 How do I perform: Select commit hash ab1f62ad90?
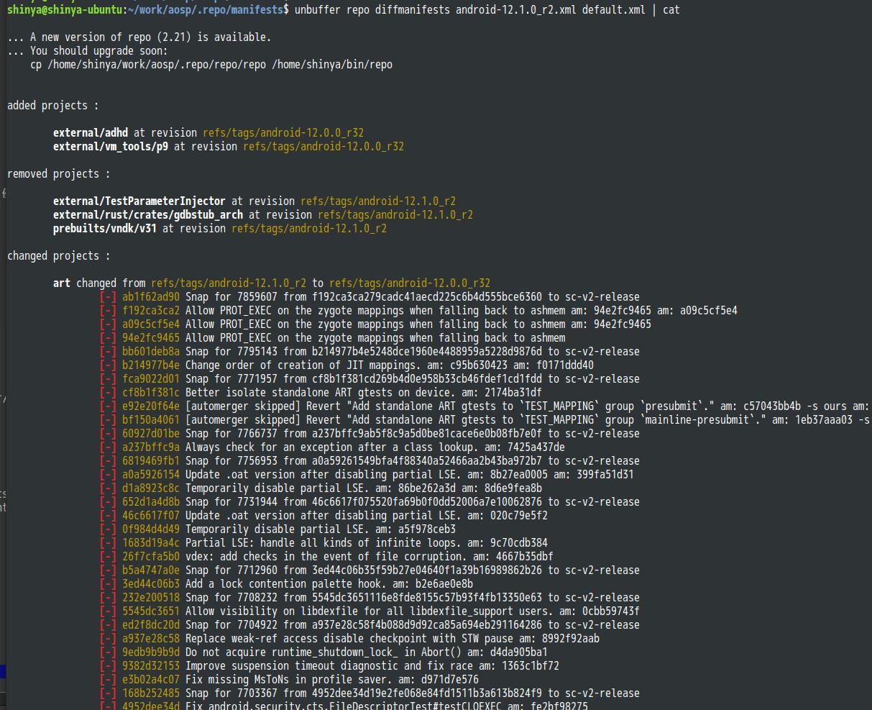150,296
